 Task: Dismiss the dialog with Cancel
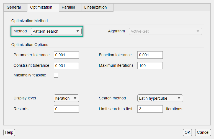tap(203, 132)
